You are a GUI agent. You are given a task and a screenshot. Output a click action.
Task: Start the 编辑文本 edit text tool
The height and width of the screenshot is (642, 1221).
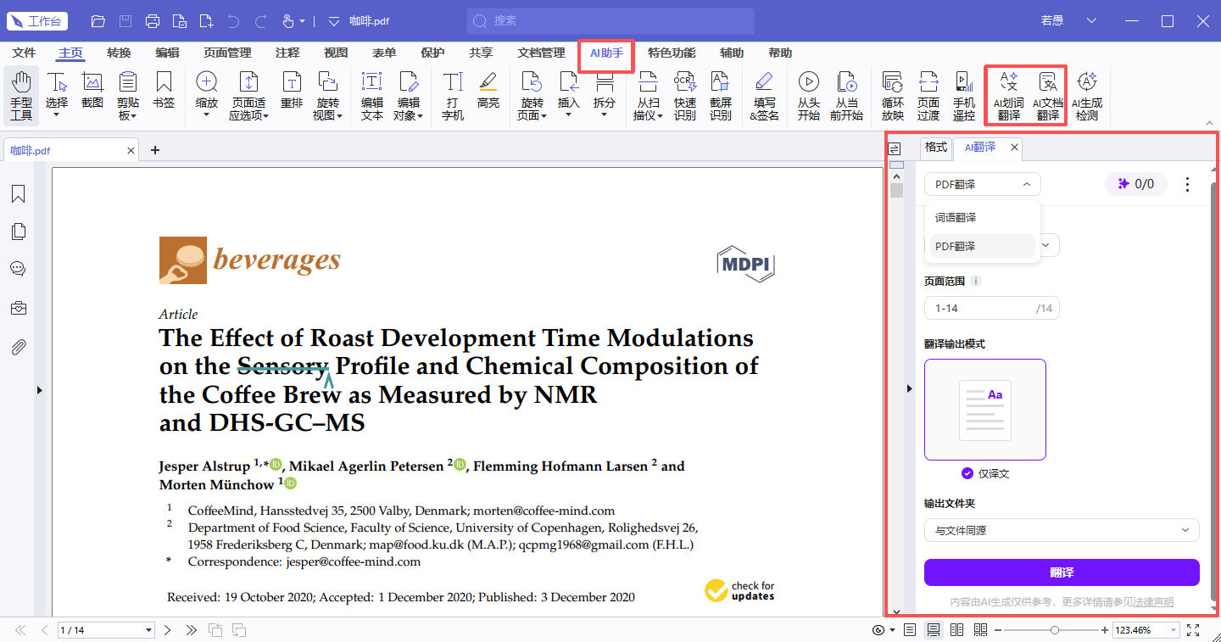(372, 96)
